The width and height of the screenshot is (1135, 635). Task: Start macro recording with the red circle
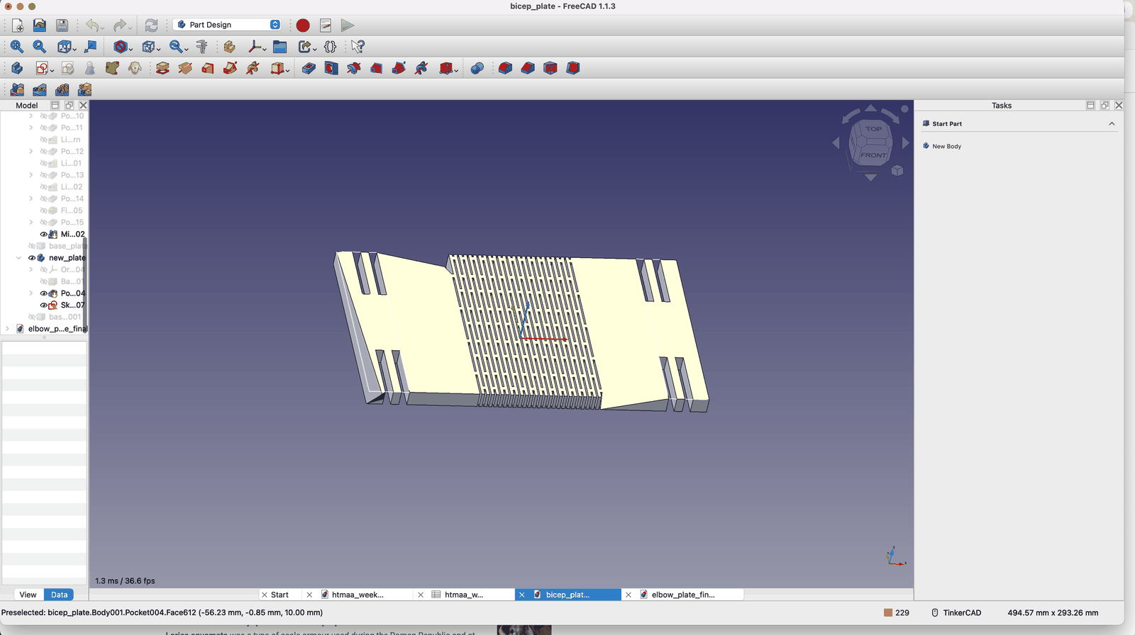tap(303, 26)
